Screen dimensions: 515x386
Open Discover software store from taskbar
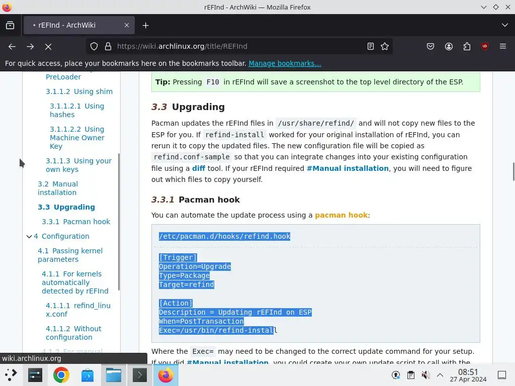(x=88, y=375)
